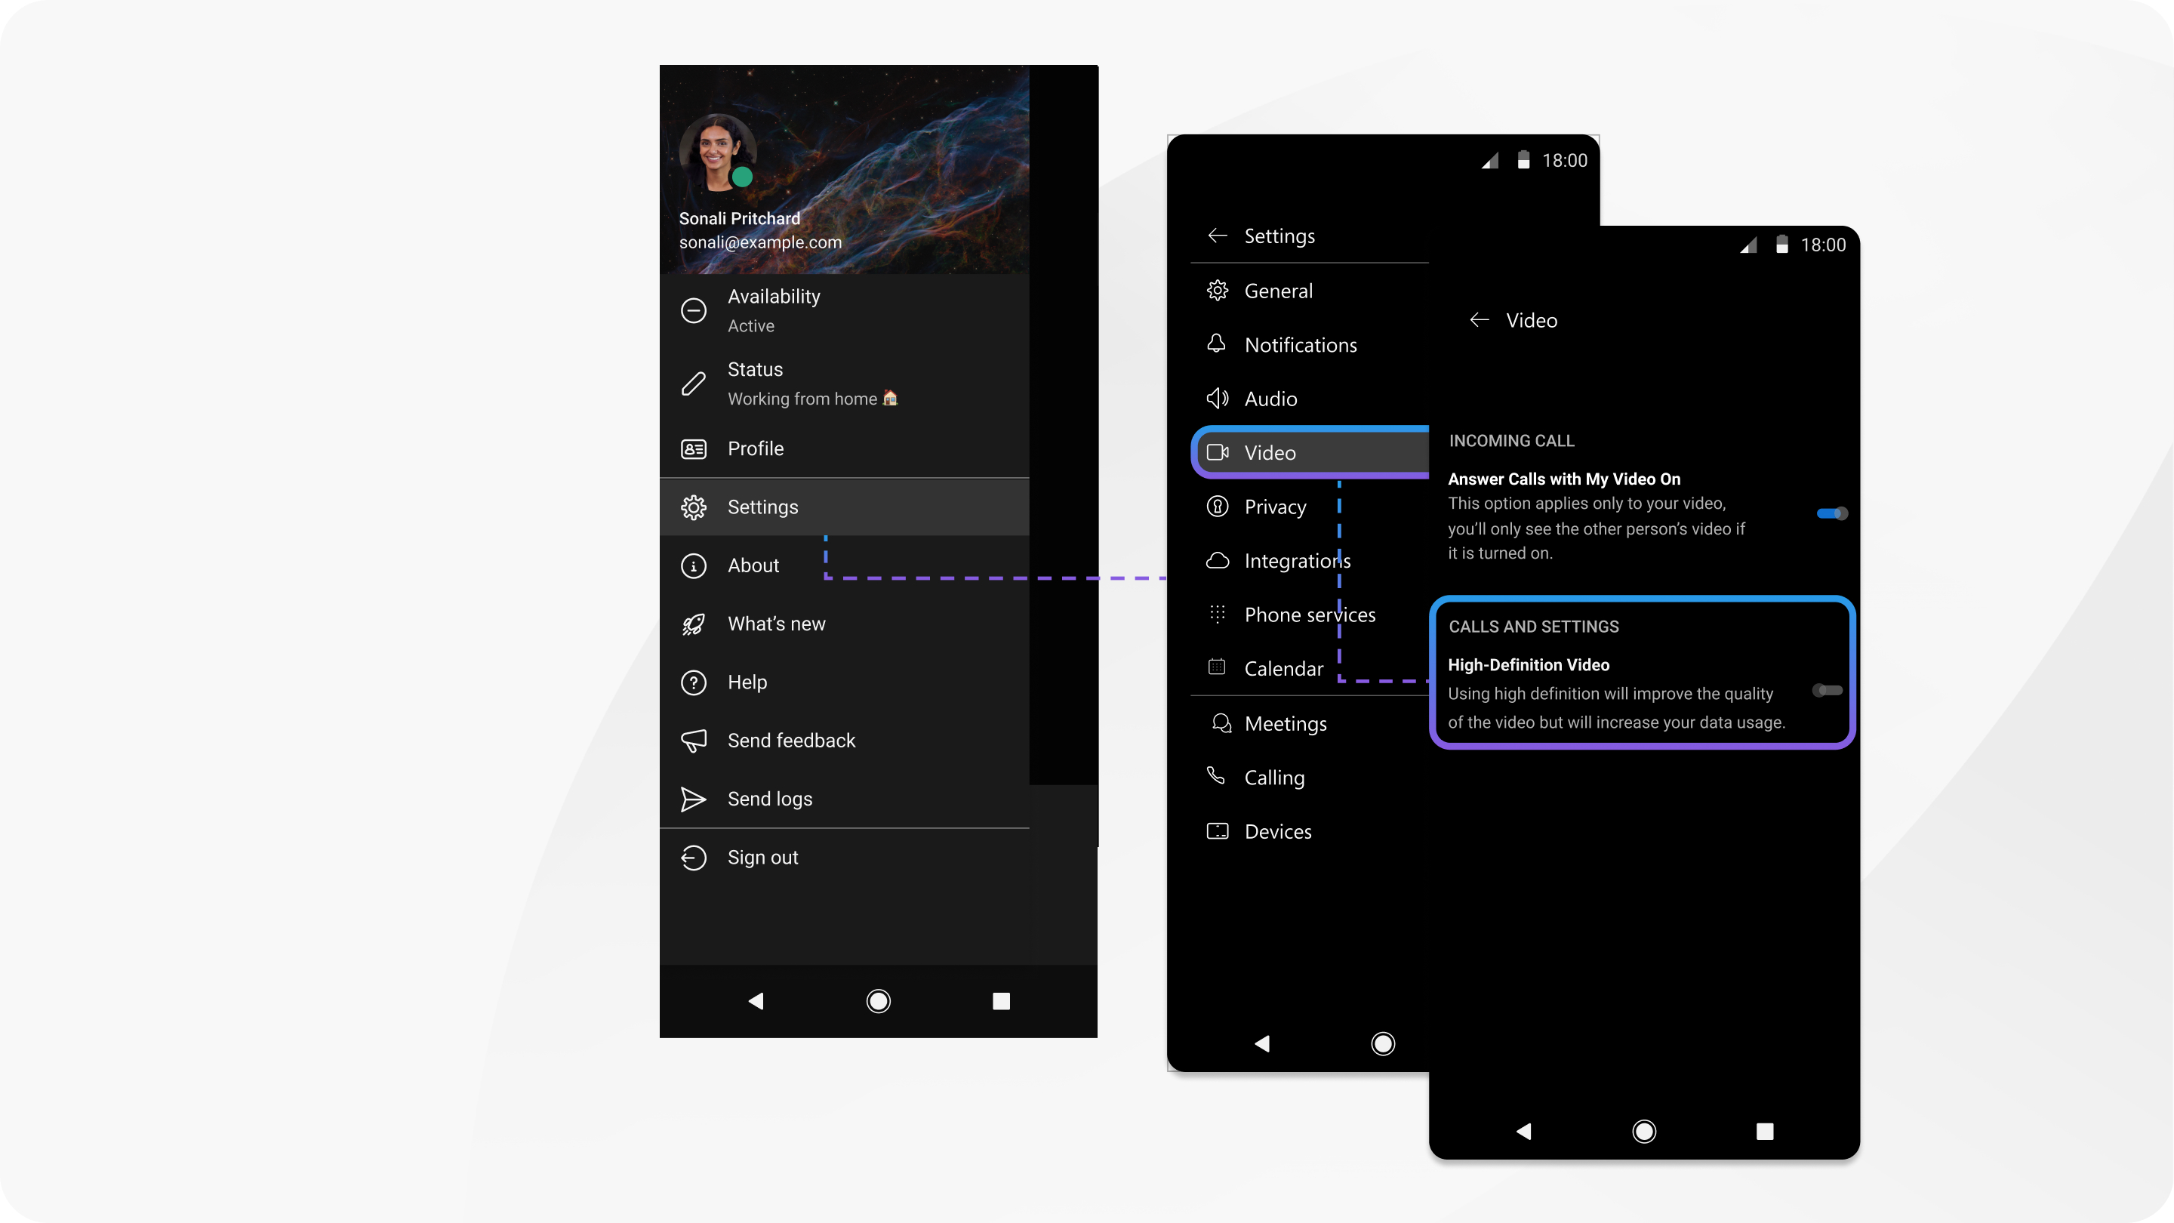The width and height of the screenshot is (2174, 1223).
Task: Open the Integrations settings icon
Action: click(x=1217, y=560)
